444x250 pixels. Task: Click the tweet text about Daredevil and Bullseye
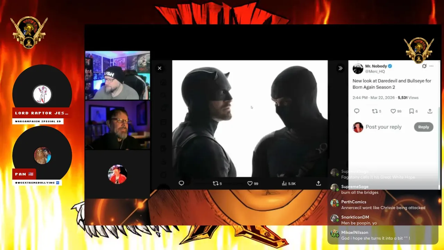pos(392,84)
